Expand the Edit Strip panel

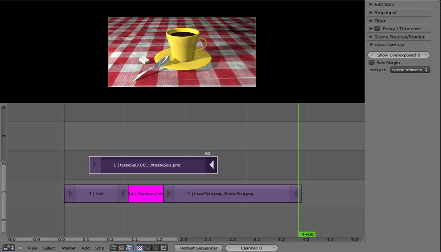pyautogui.click(x=384, y=4)
